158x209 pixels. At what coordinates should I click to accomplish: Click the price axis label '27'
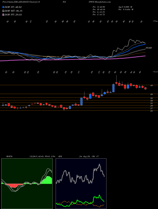(x=151, y=108)
